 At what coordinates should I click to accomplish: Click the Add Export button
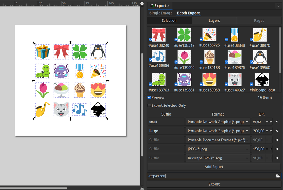[214, 167]
